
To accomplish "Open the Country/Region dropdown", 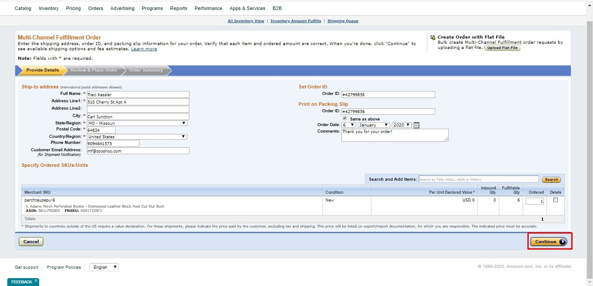I will tap(137, 137).
